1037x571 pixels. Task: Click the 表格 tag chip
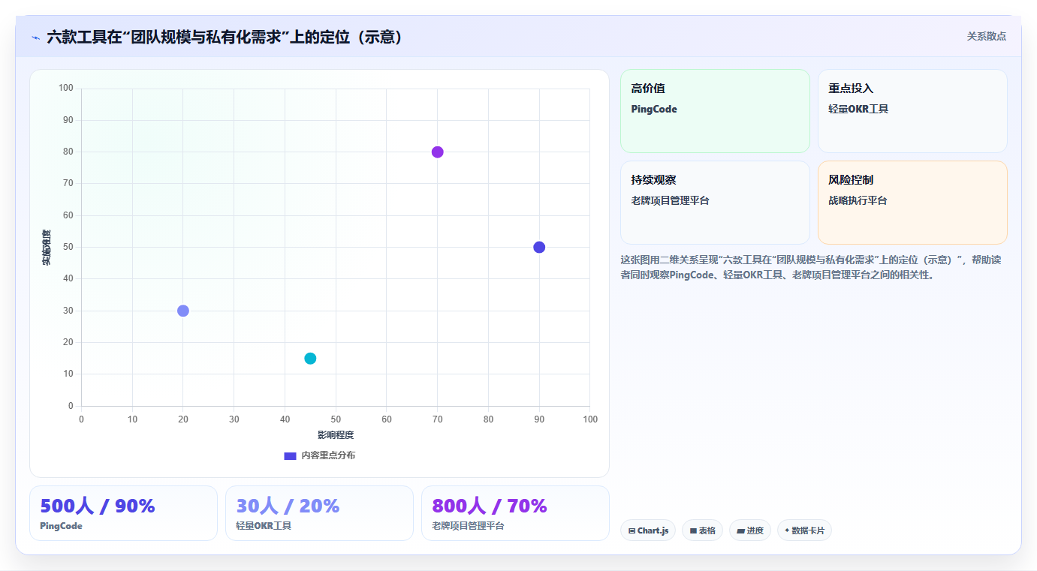pos(702,530)
